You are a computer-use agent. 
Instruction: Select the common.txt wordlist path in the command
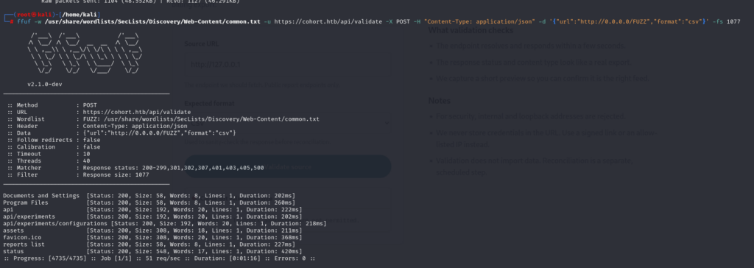153,21
